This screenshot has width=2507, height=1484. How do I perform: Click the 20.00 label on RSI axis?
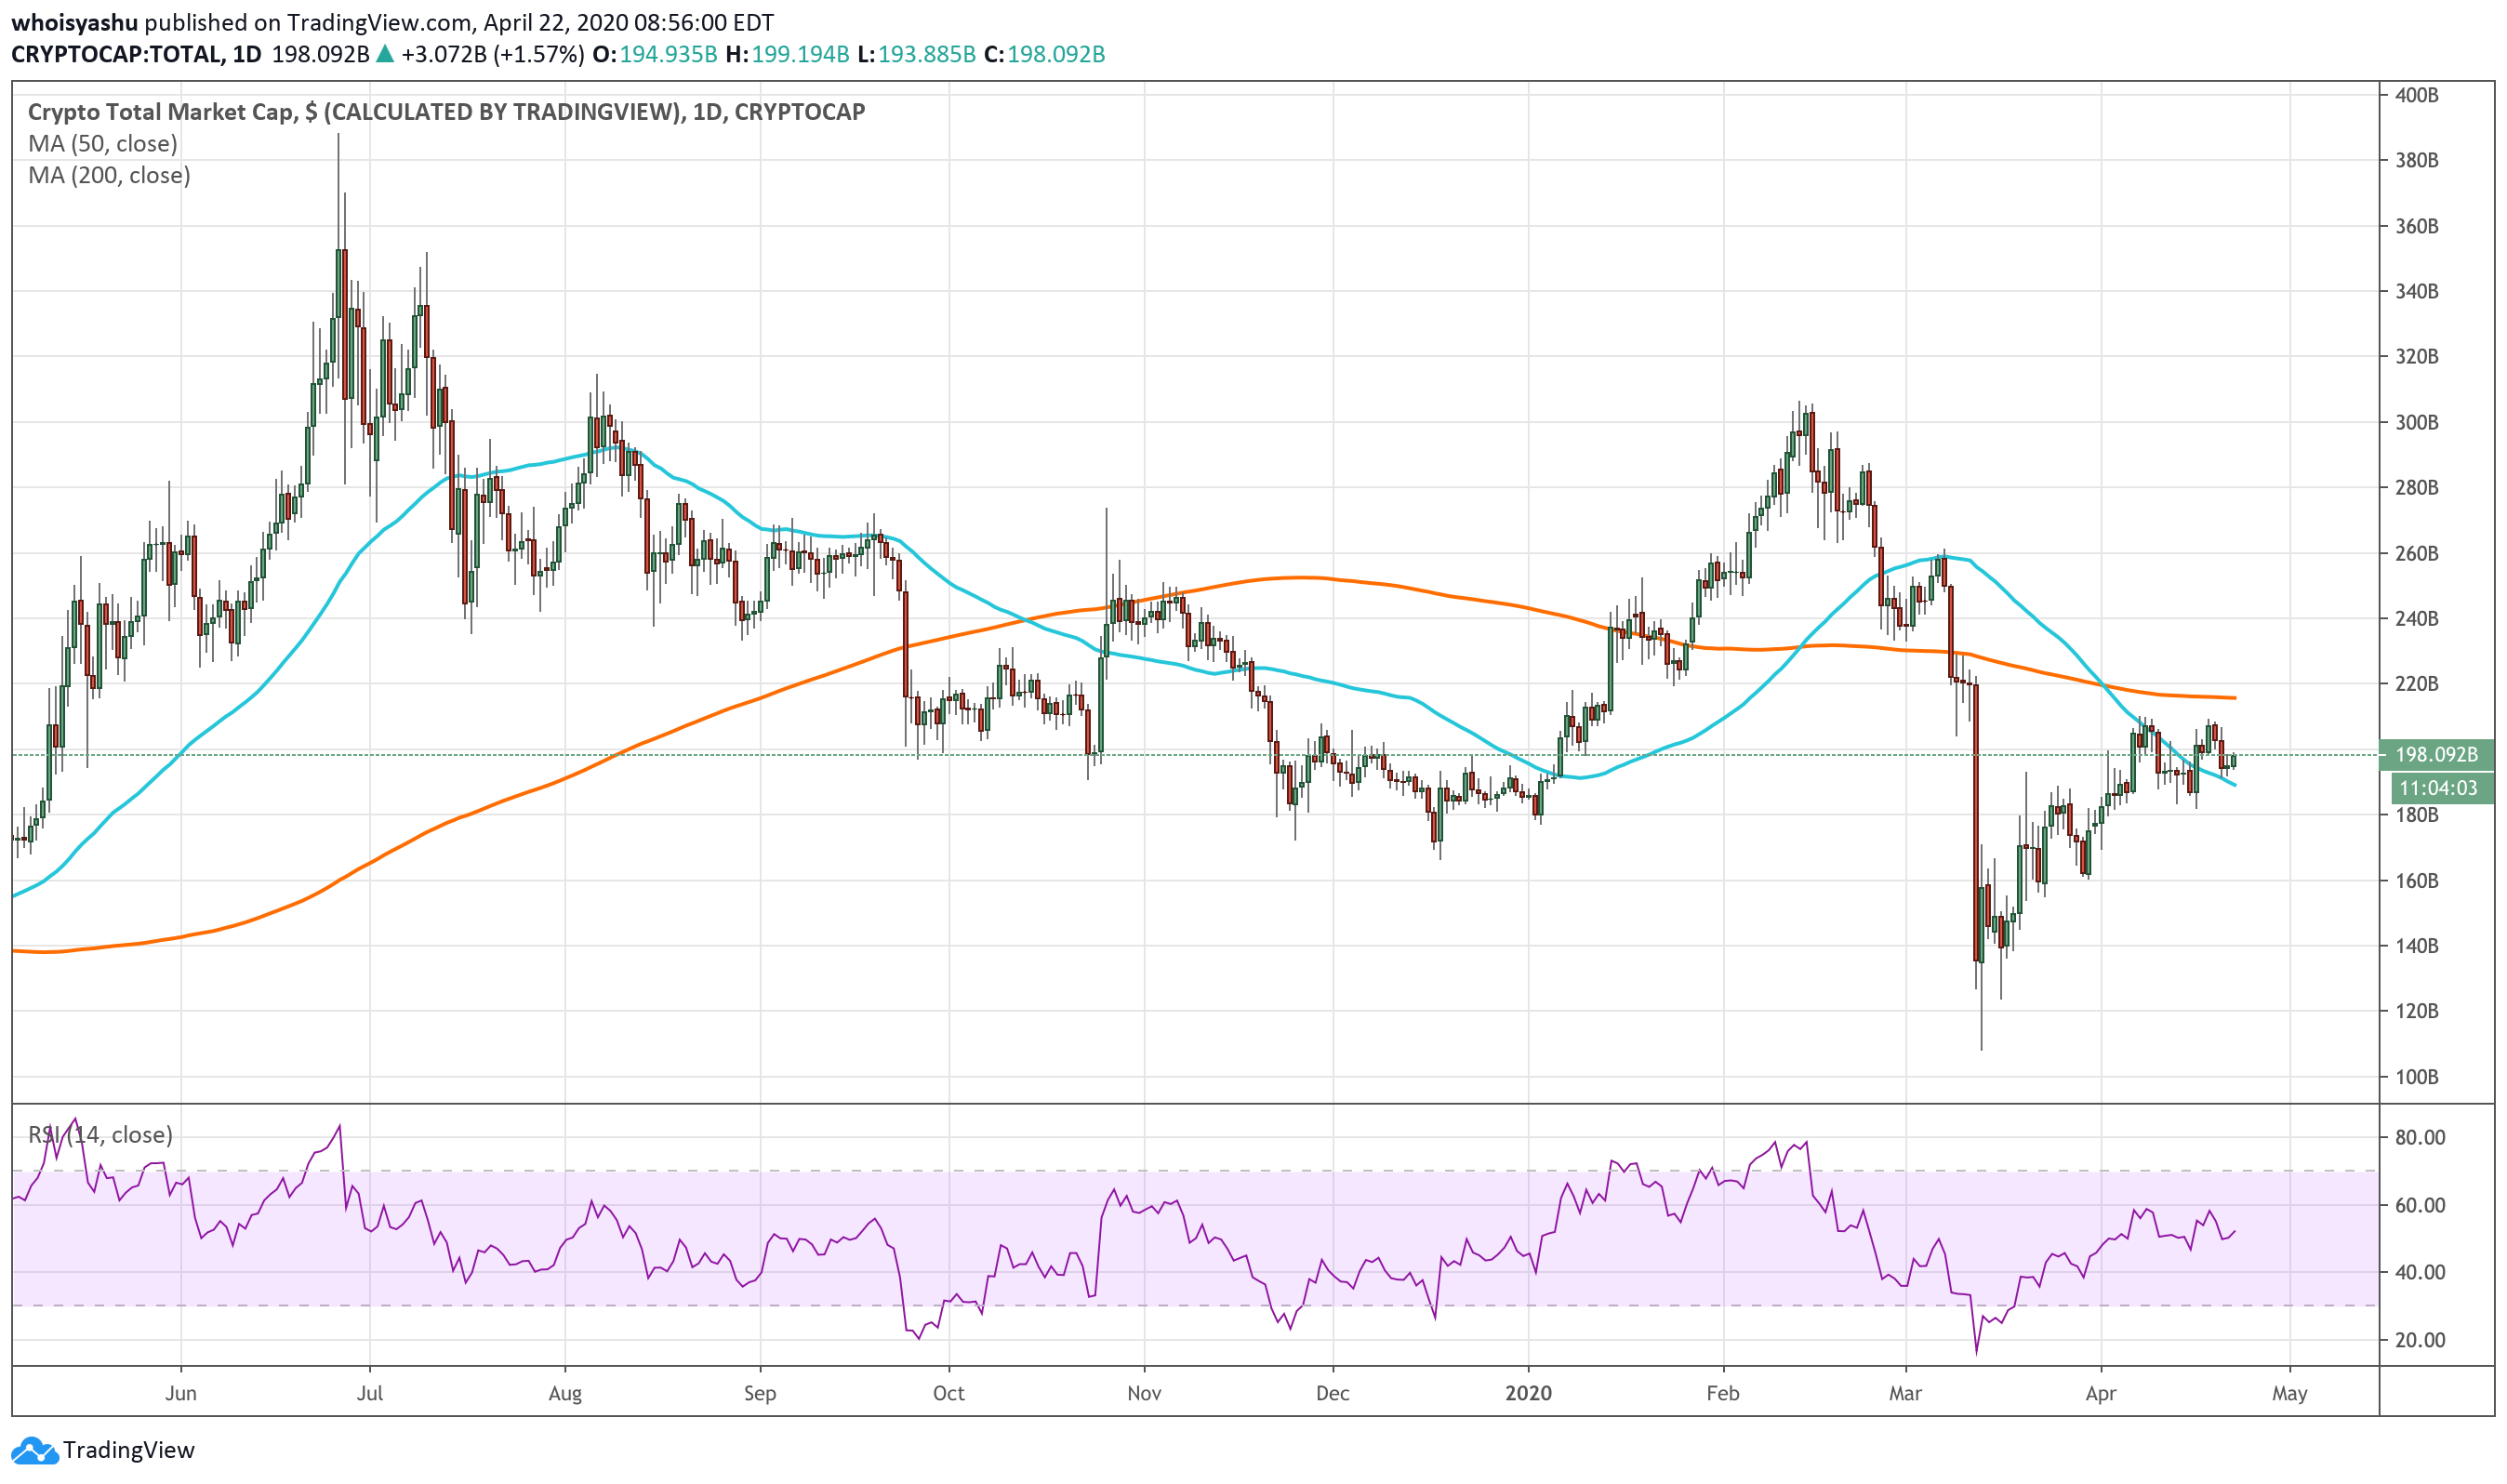(2420, 1340)
